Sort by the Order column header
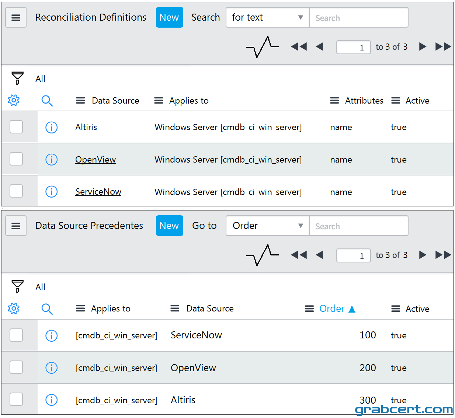The height and width of the screenshot is (418, 455). pos(332,309)
